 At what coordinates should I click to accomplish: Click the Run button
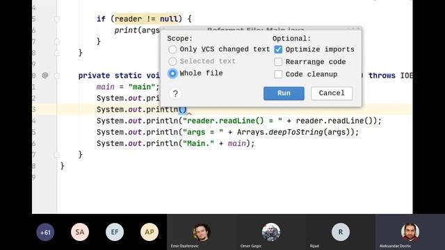(x=284, y=93)
